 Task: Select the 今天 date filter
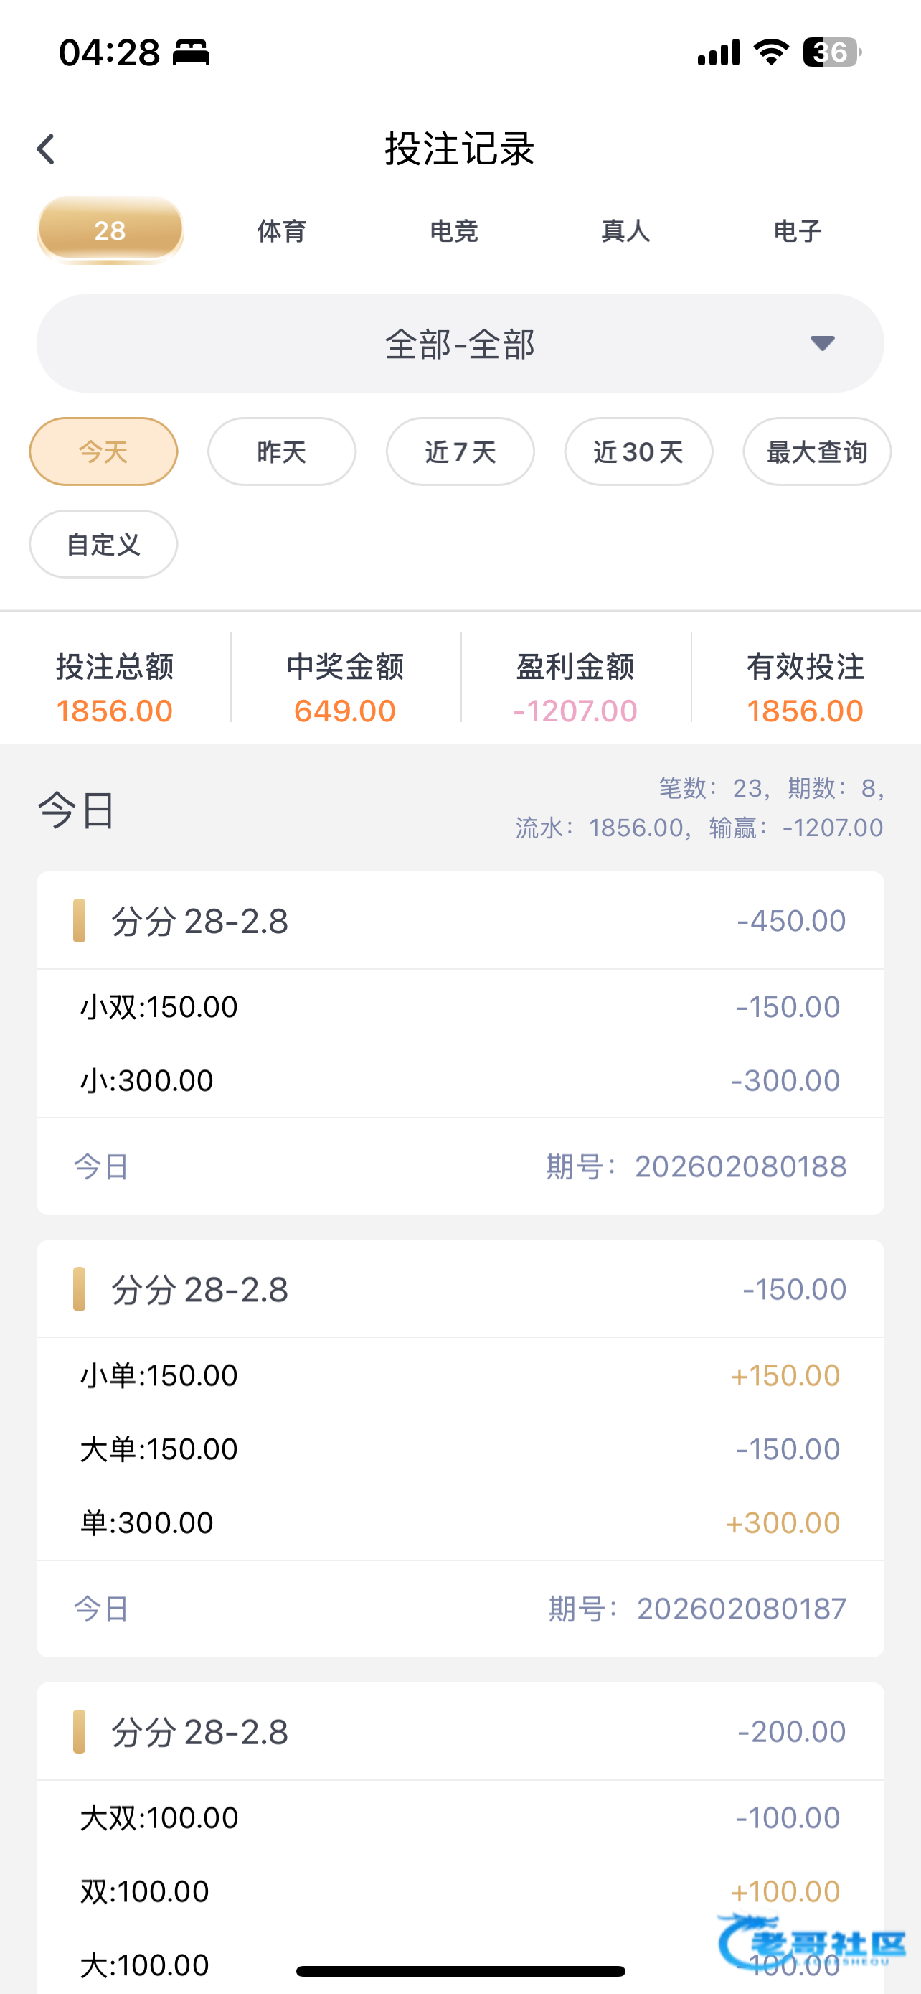(x=103, y=452)
